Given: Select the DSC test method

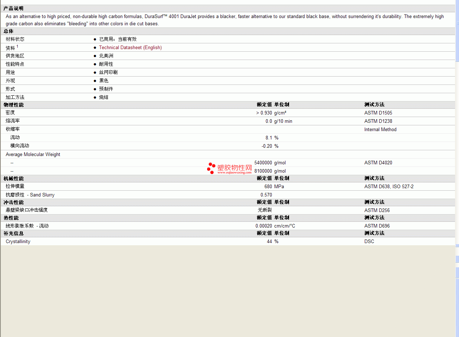Looking at the screenshot, I should (369, 241).
